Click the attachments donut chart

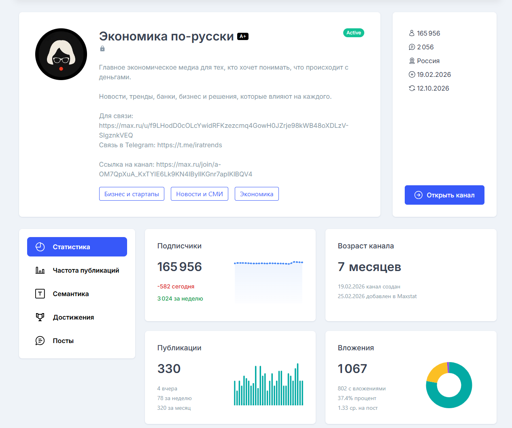click(x=449, y=385)
